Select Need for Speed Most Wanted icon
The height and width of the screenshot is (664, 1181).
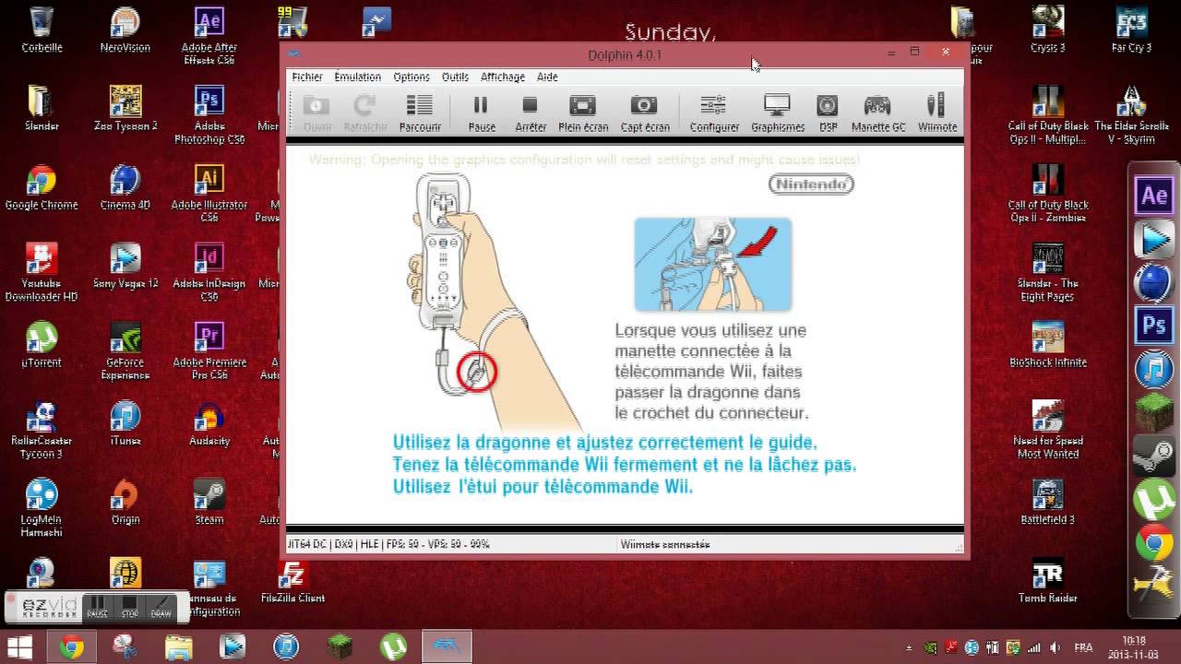tap(1048, 430)
